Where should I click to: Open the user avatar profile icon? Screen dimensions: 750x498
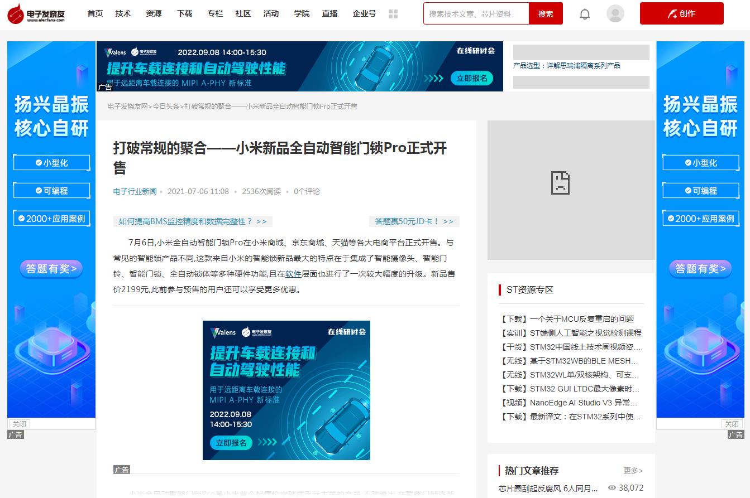[x=615, y=13]
